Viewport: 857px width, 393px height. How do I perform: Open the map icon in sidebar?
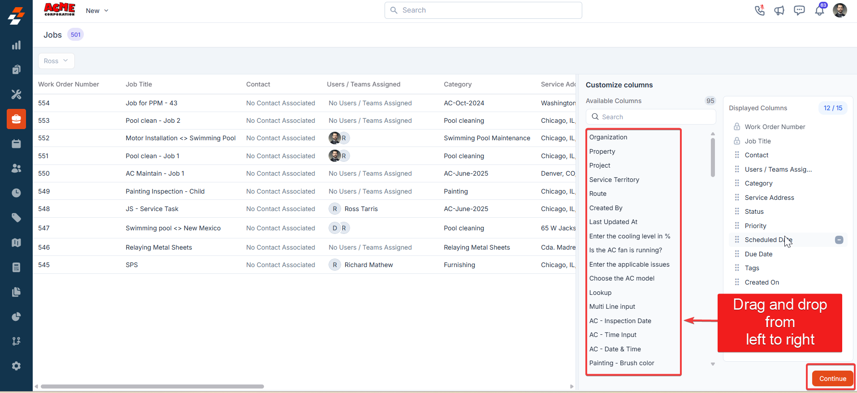(x=16, y=242)
